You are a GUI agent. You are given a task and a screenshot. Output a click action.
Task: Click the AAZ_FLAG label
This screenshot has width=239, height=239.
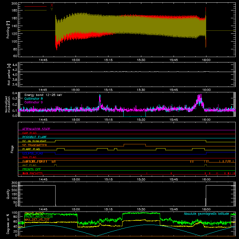coord(29,165)
